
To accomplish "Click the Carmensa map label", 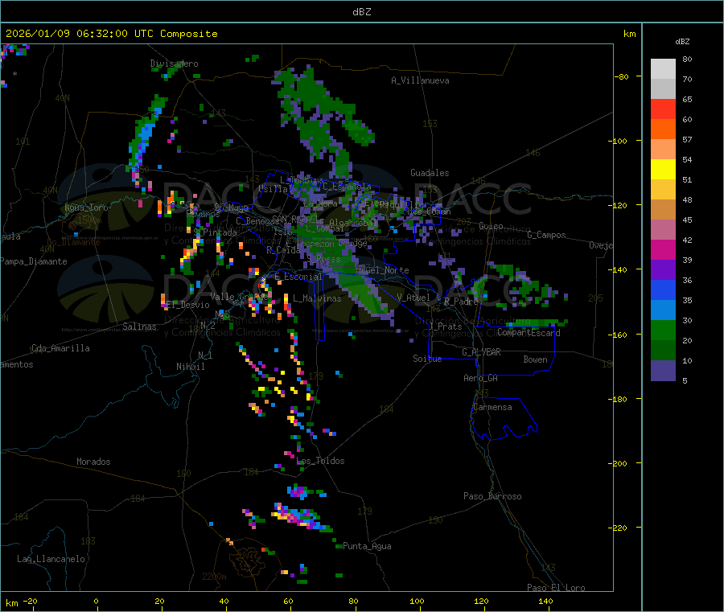I will pos(492,407).
